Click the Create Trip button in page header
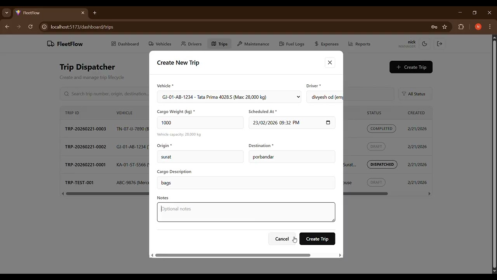Screen dimensions: 497x280 click(411, 67)
